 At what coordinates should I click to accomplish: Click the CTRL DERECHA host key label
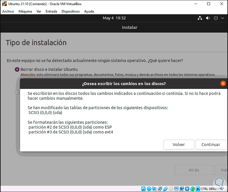tap(212, 189)
